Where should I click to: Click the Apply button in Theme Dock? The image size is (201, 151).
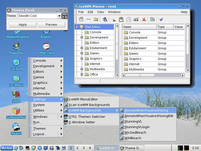pos(22,24)
